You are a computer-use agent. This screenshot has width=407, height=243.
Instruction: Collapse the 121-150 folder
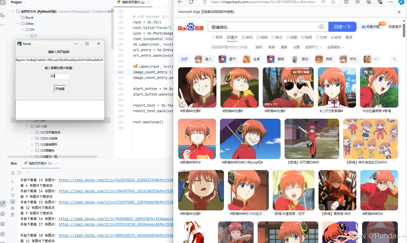27,127
